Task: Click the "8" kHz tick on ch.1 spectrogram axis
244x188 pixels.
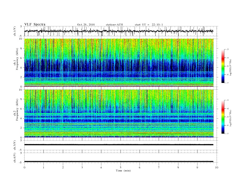Action: [21, 49]
